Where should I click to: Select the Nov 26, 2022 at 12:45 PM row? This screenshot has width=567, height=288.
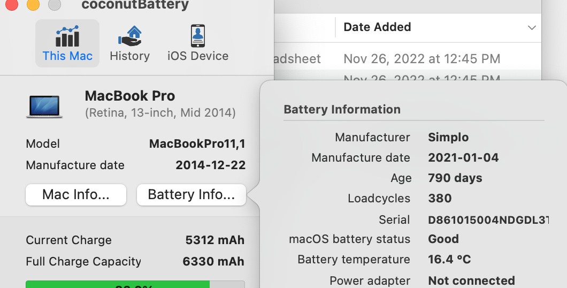point(408,58)
